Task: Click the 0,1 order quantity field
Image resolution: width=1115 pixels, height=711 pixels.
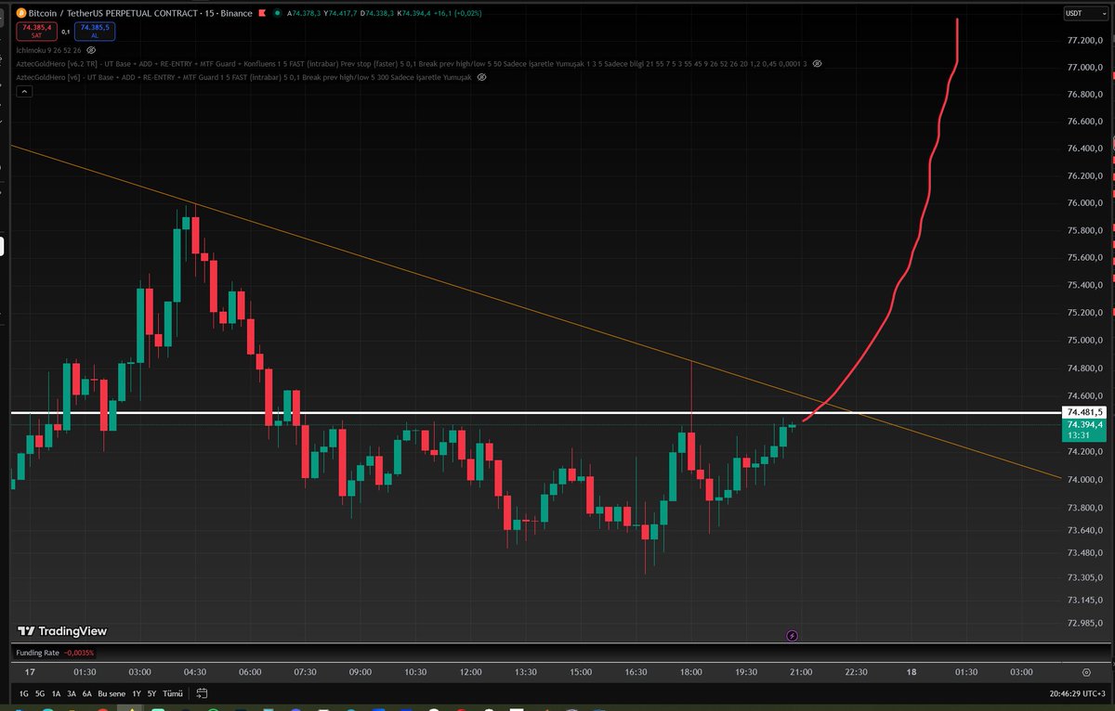Action: [x=66, y=31]
